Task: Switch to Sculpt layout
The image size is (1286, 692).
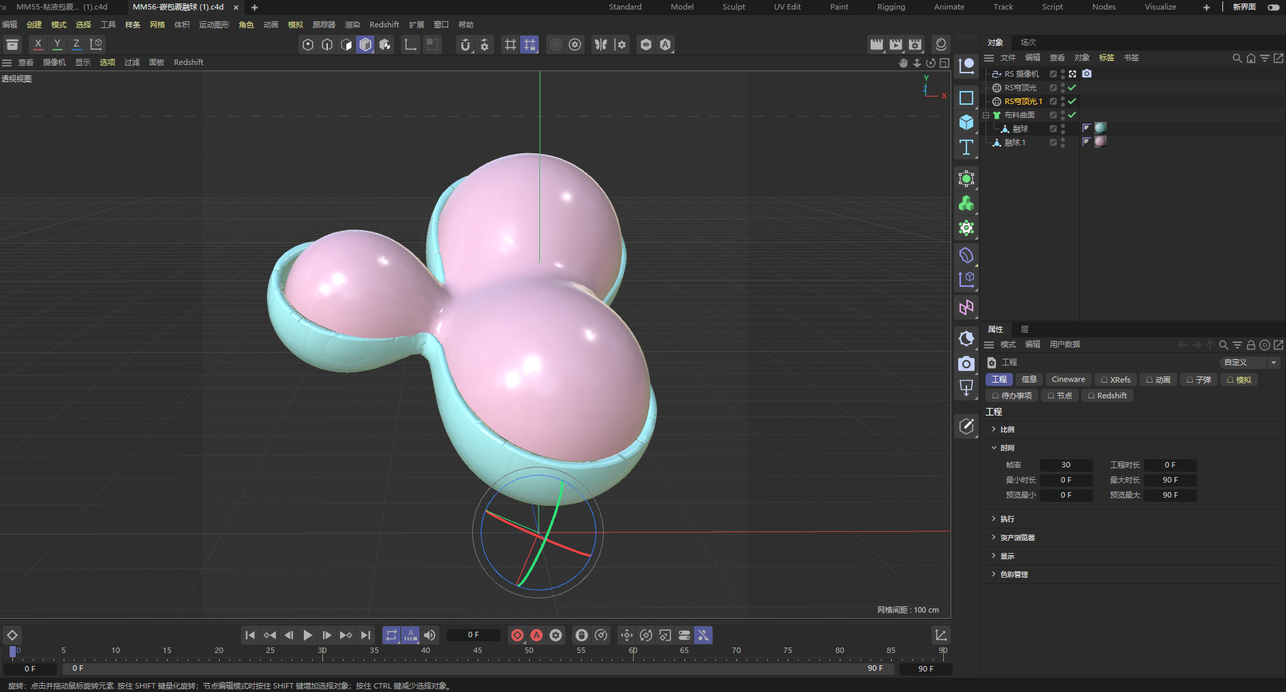Action: (734, 7)
